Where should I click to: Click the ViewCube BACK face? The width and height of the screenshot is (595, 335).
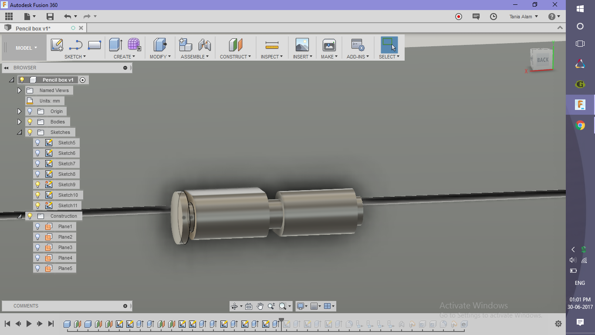click(542, 60)
